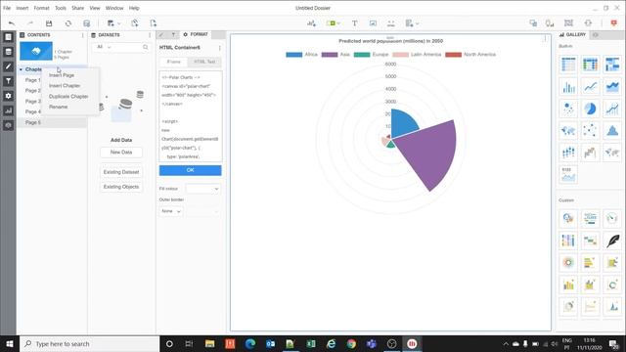Select the Line Chart visualization in gallery
The width and height of the screenshot is (626, 352).
pos(591,86)
